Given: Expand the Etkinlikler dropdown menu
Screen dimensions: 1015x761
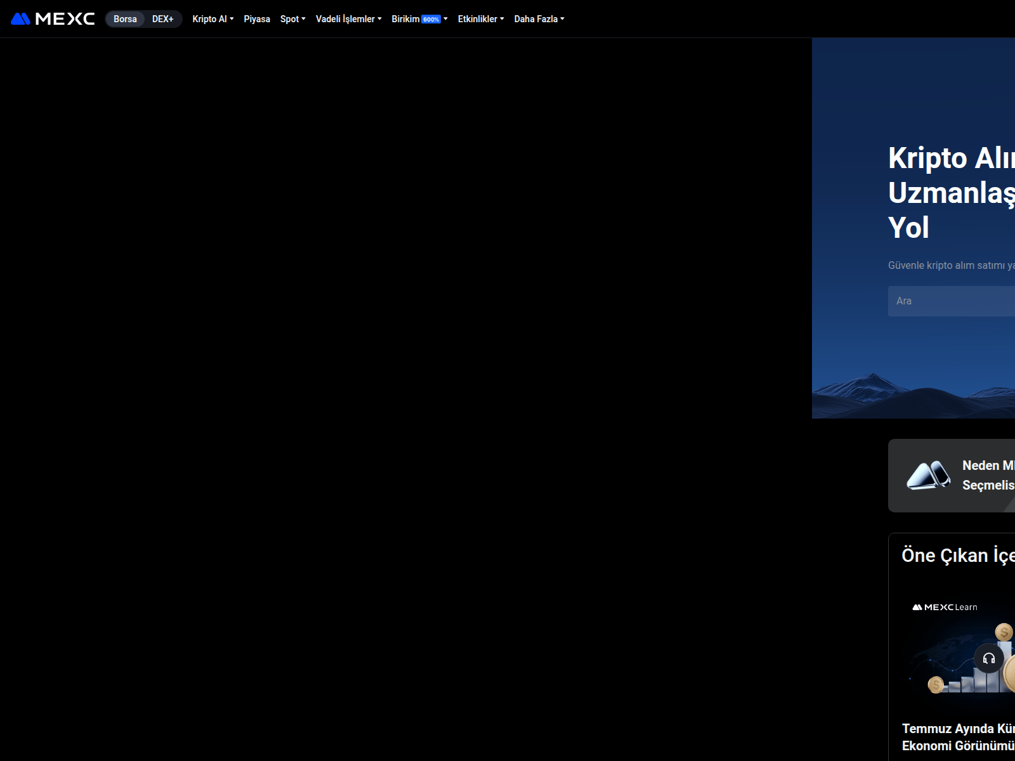Looking at the screenshot, I should pyautogui.click(x=481, y=19).
